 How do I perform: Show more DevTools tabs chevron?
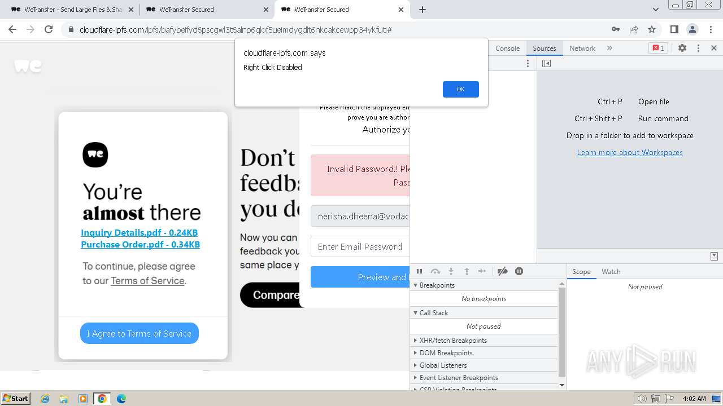[x=609, y=48]
